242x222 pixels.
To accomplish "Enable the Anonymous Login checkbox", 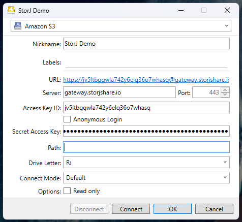I will tap(67, 119).
